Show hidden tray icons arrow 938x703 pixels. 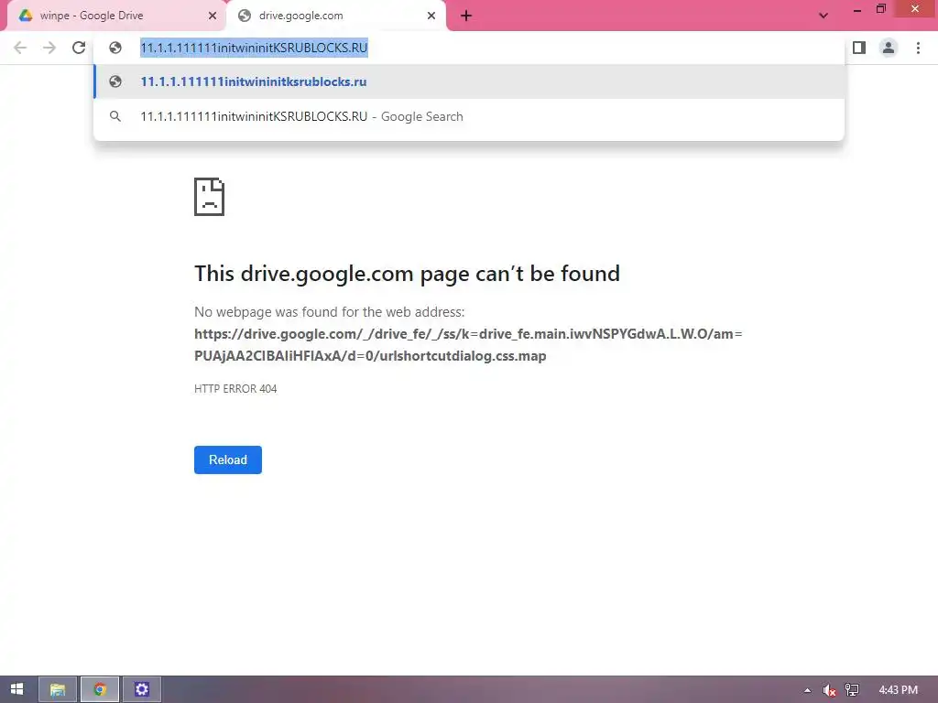808,690
